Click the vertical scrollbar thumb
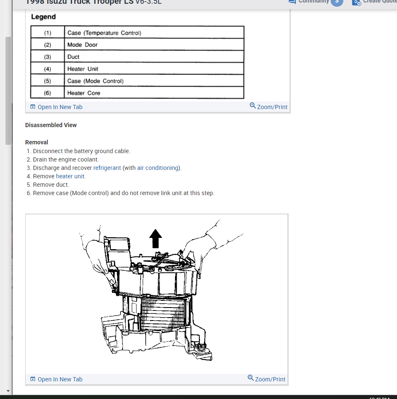The width and height of the screenshot is (397, 399). [x=8, y=91]
